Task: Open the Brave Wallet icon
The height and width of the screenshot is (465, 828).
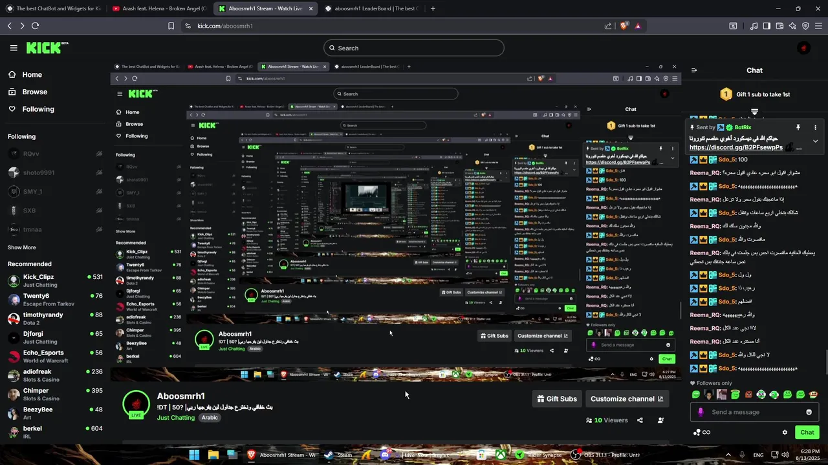Action: click(x=779, y=26)
